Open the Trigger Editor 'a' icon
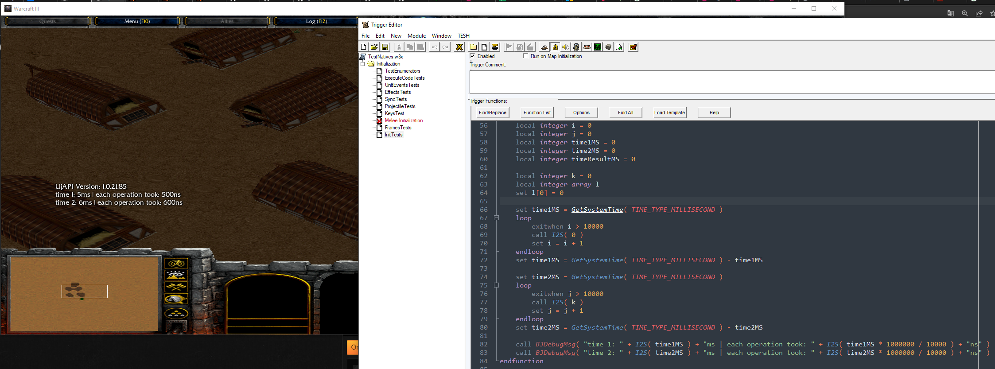 pos(555,47)
